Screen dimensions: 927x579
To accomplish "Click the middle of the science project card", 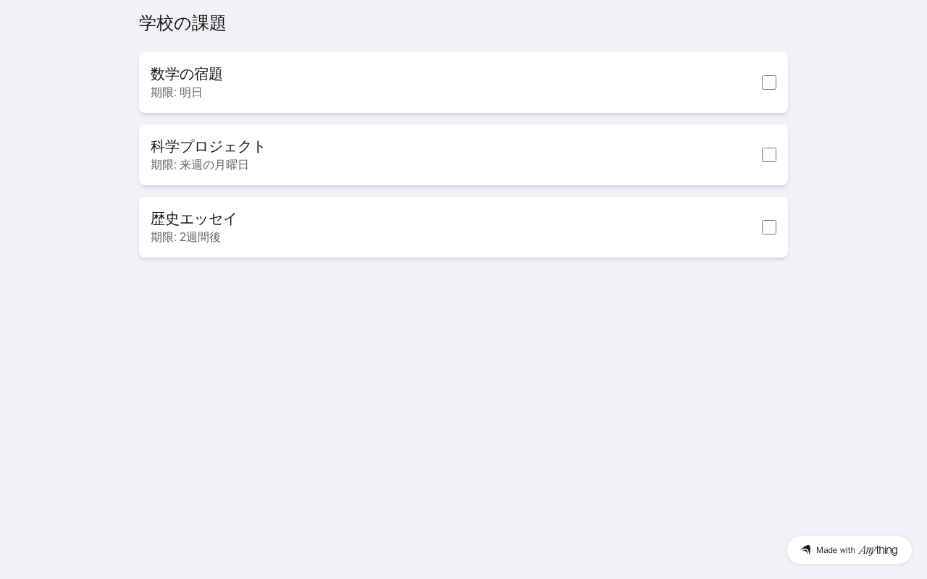I will click(463, 155).
